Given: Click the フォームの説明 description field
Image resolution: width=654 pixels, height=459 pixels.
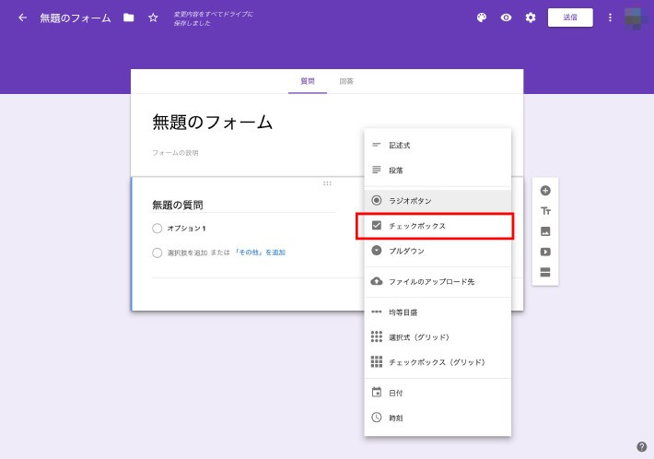Looking at the screenshot, I should coord(175,153).
